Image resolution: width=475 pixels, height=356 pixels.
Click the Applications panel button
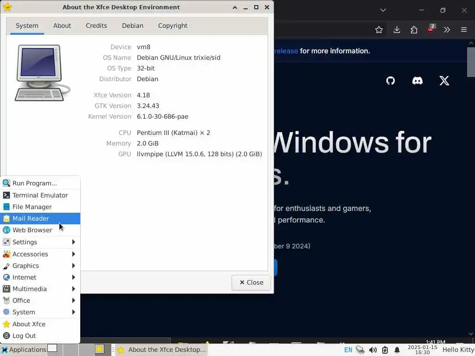click(x=24, y=350)
